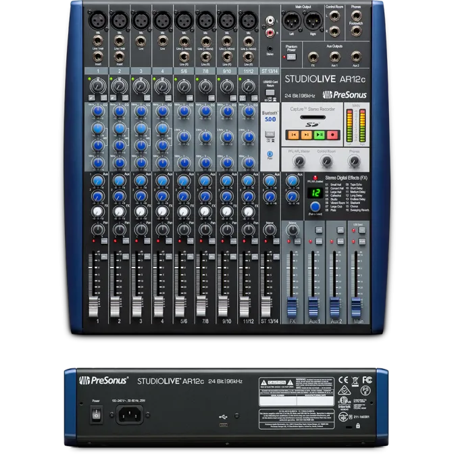Grab the channel 4 fader cap
The width and height of the screenshot is (454, 454).
158,306
